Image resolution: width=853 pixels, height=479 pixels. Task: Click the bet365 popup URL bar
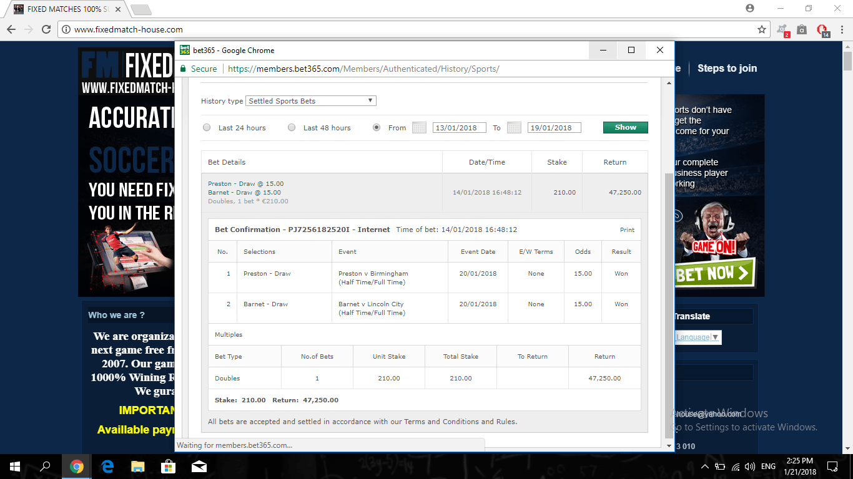pos(363,69)
